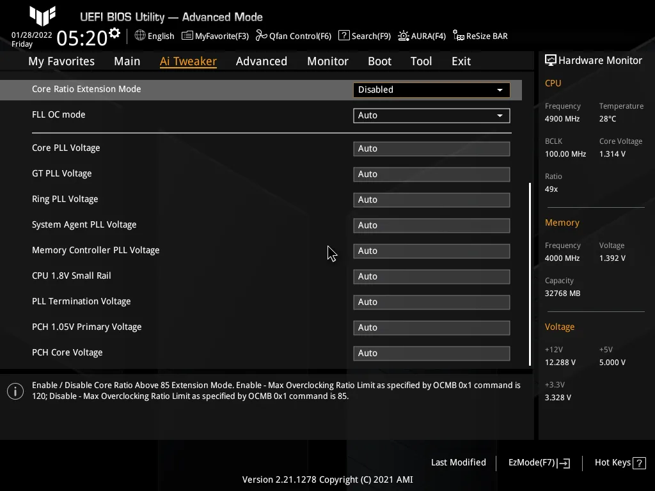
Task: Click the settings list scrollbar
Action: click(x=530, y=274)
